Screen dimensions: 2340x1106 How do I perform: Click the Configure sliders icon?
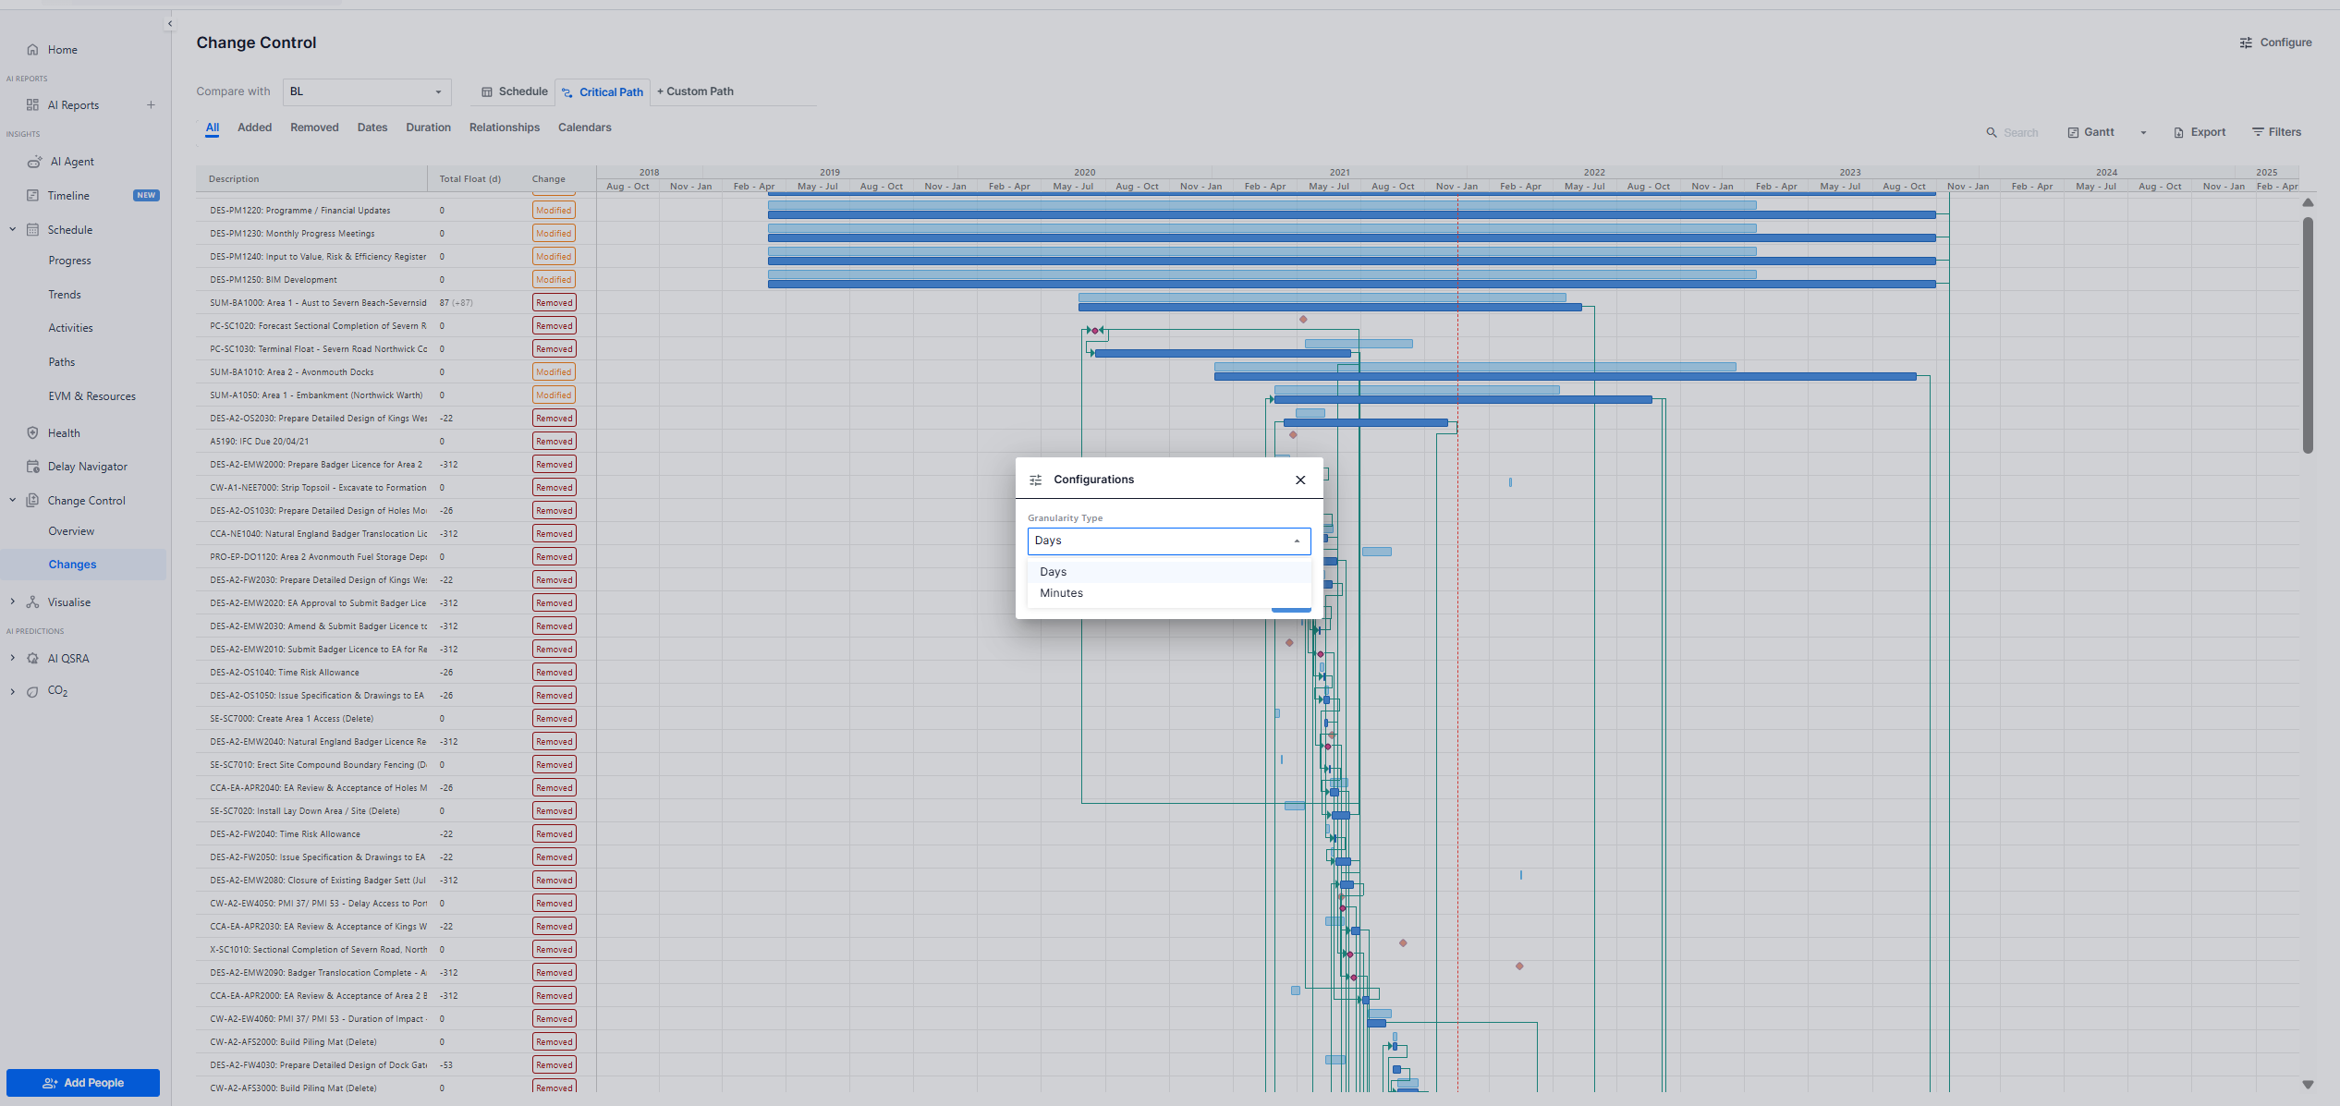click(x=2246, y=43)
